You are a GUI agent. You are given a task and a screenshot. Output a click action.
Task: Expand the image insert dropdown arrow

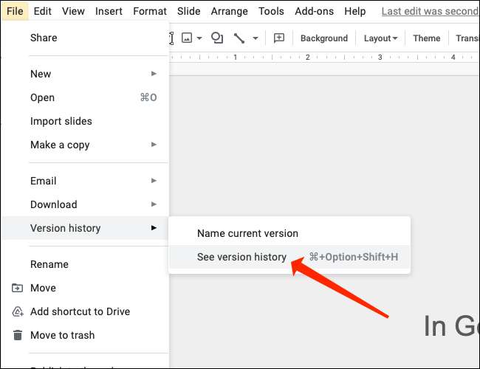pyautogui.click(x=199, y=38)
